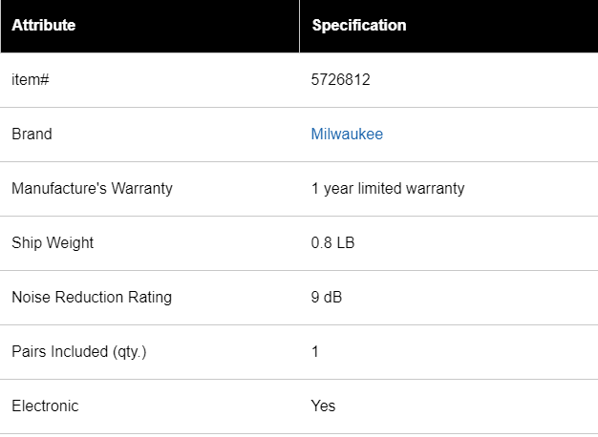The image size is (598, 437).
Task: Select the item# attribute label
Action: (30, 80)
